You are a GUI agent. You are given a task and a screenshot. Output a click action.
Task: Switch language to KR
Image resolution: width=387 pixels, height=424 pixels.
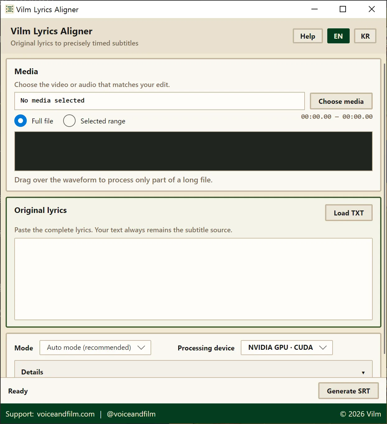pyautogui.click(x=365, y=36)
